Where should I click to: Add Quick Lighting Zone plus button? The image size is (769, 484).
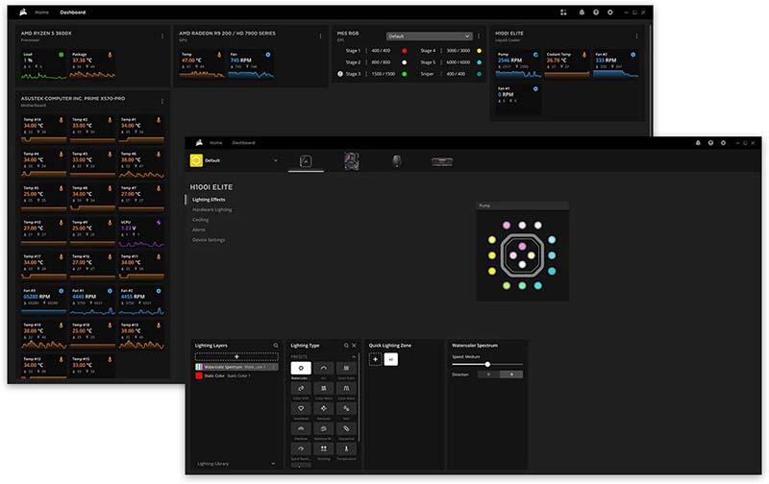376,359
